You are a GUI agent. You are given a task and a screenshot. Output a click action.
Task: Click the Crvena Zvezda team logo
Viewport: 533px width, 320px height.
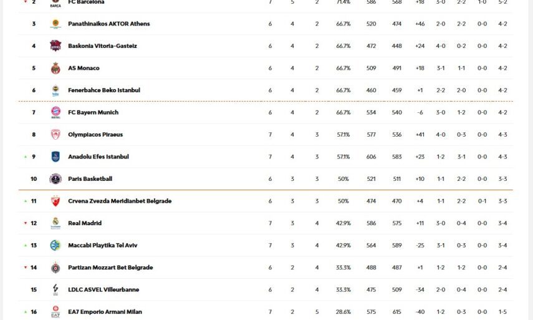click(x=55, y=201)
